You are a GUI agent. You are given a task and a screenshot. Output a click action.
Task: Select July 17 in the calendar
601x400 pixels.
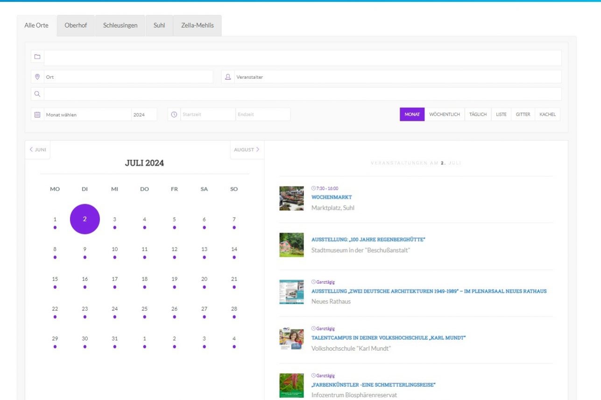click(x=114, y=279)
